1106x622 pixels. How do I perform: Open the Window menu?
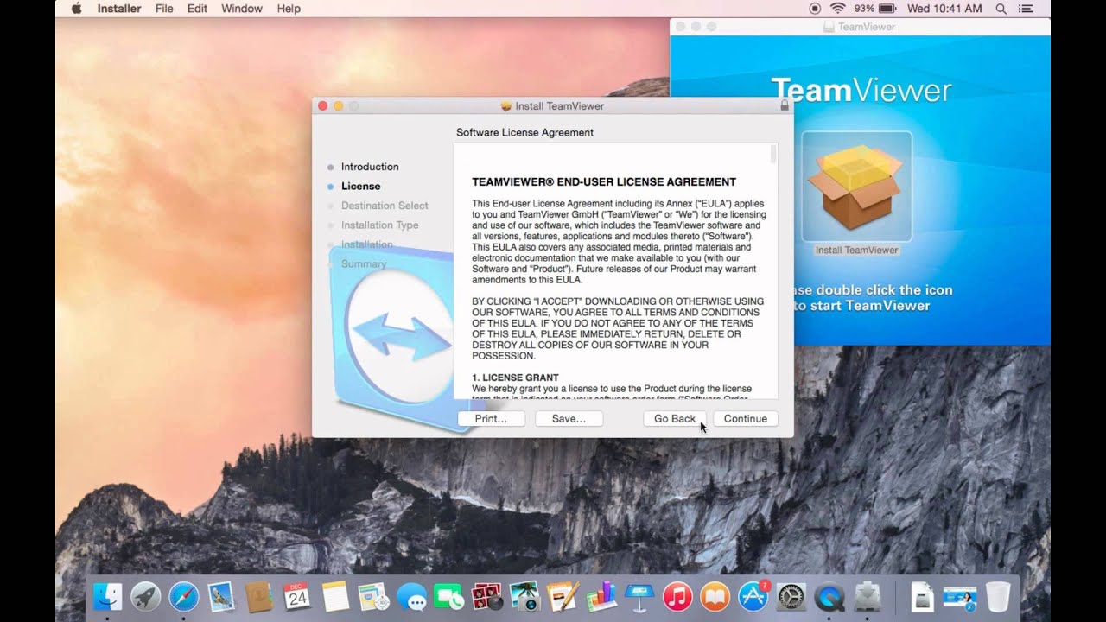click(242, 9)
